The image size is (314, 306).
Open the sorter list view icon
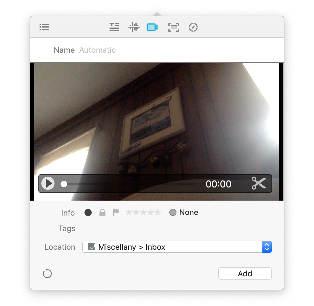(x=44, y=27)
